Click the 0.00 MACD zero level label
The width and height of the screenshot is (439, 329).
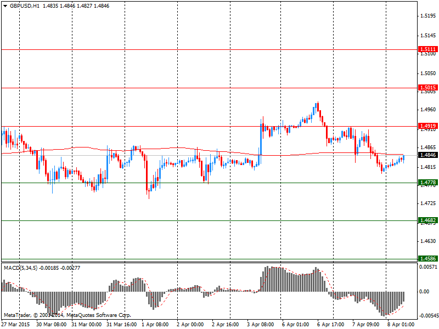[x=424, y=292]
